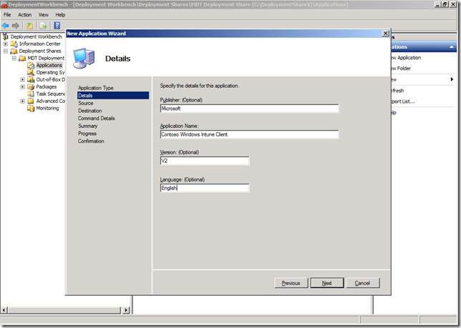
Task: Click in the Language text field
Action: pos(205,188)
